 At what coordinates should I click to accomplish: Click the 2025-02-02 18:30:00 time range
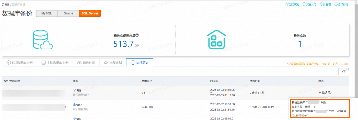coord(223,107)
